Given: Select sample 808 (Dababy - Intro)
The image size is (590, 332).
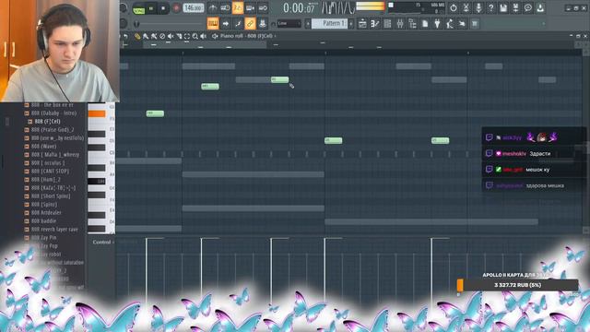Looking at the screenshot, I should tap(53, 113).
